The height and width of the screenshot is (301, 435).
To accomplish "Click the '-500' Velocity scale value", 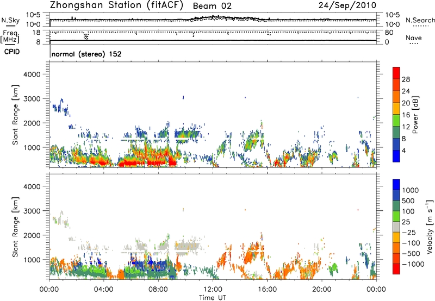I will (x=411, y=254).
